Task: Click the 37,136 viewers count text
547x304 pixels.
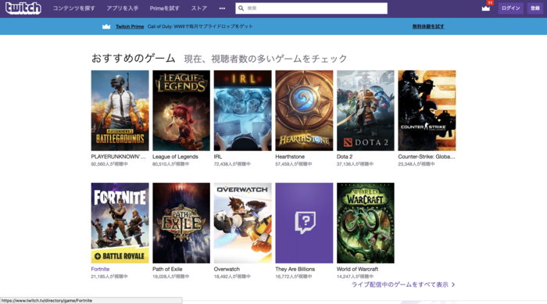Action: [355, 164]
